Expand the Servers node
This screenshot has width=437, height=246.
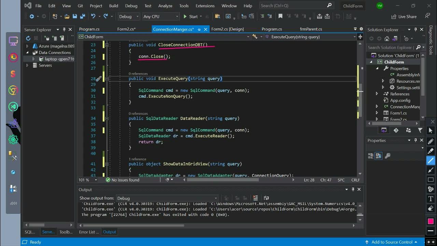pyautogui.click(x=27, y=65)
